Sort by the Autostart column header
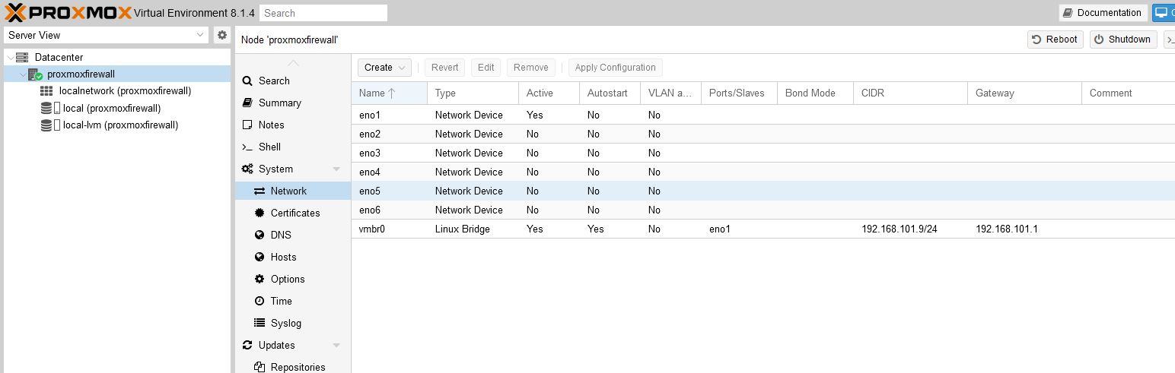1175x373 pixels. click(610, 93)
